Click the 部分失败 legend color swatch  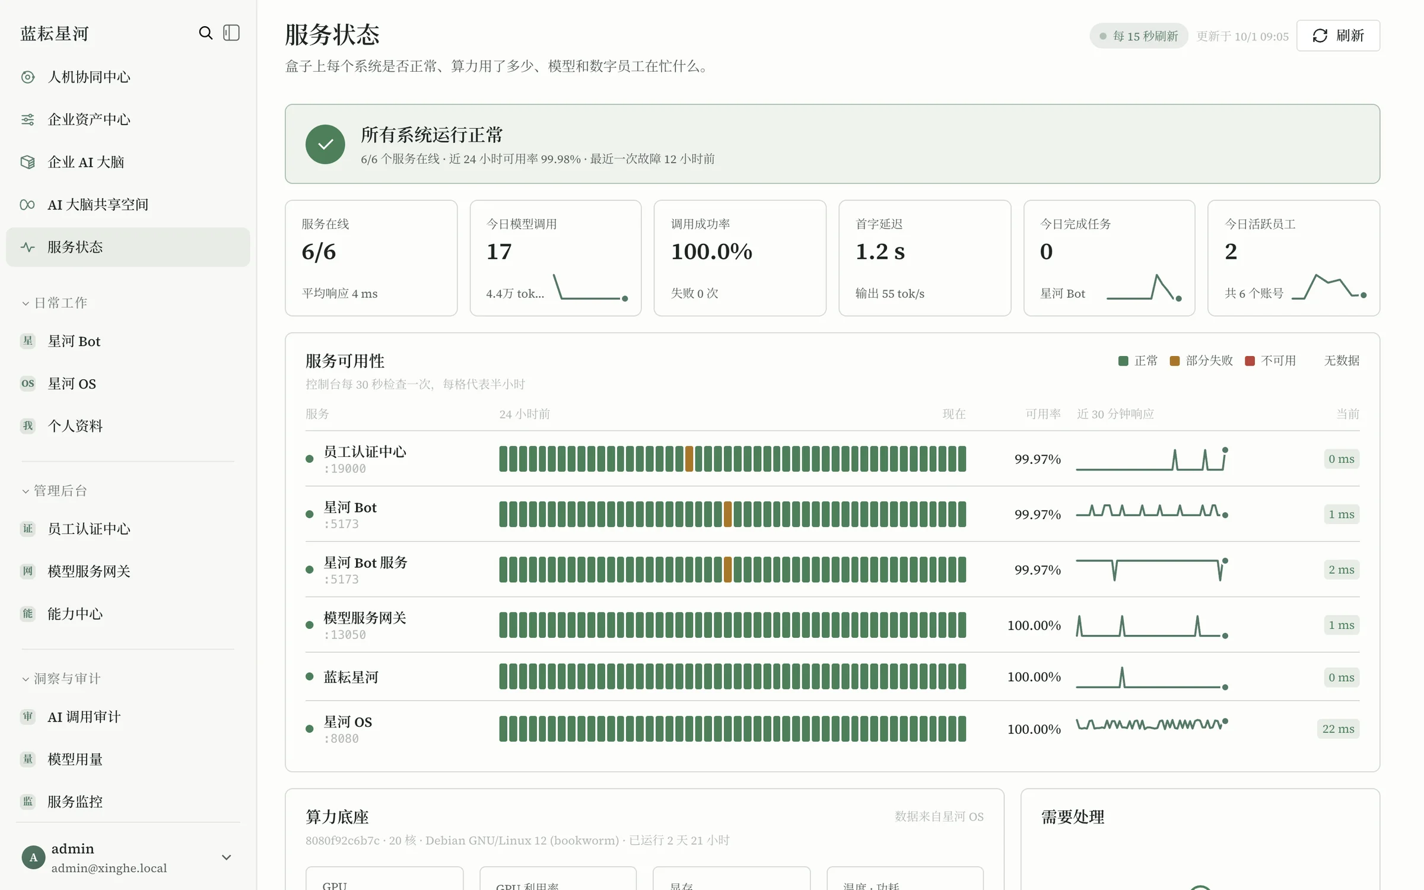[x=1174, y=361]
